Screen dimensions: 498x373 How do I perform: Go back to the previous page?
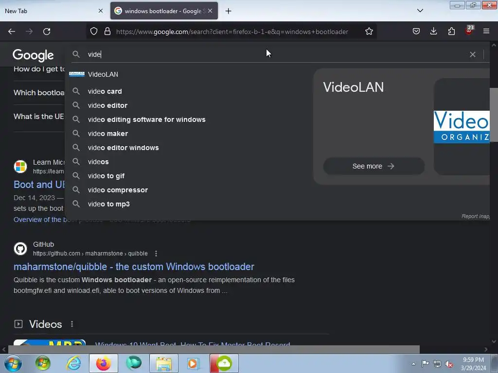(12, 32)
